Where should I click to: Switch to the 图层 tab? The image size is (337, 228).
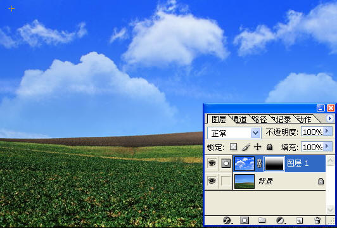[x=219, y=119]
